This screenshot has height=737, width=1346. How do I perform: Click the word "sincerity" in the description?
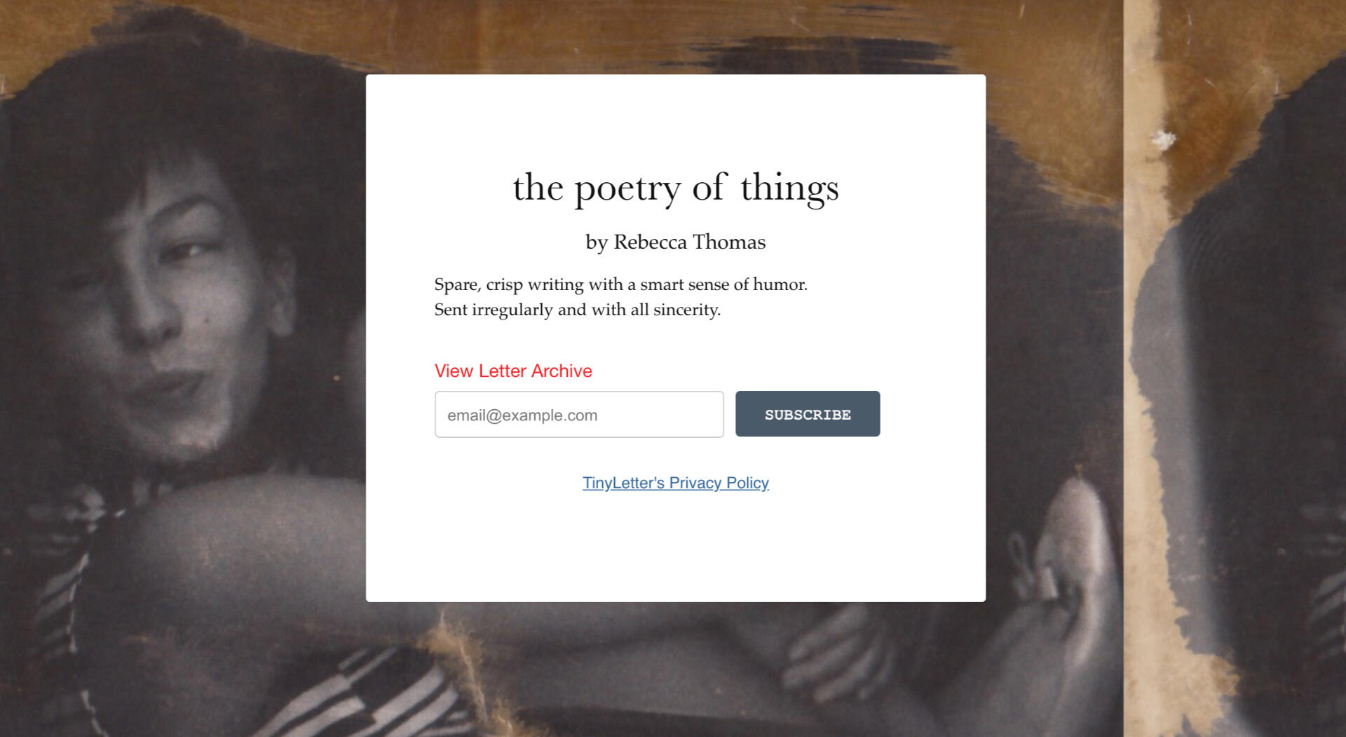[686, 310]
